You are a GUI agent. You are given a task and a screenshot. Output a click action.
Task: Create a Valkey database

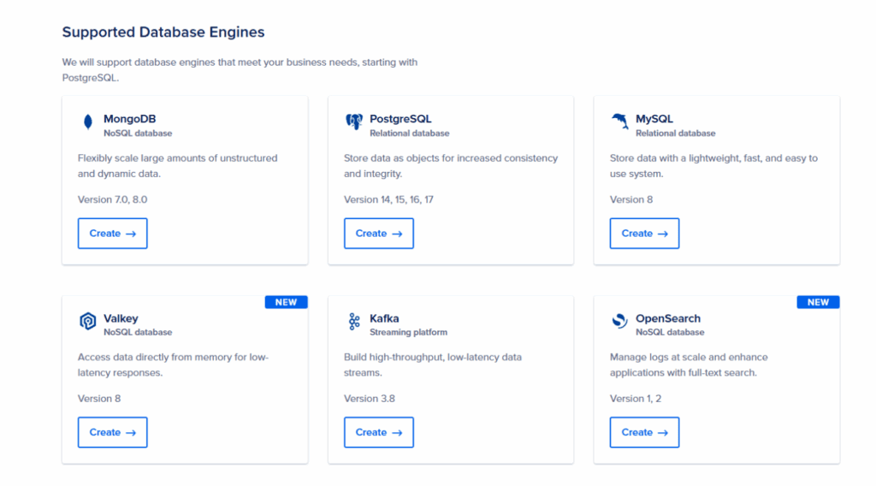pos(112,432)
